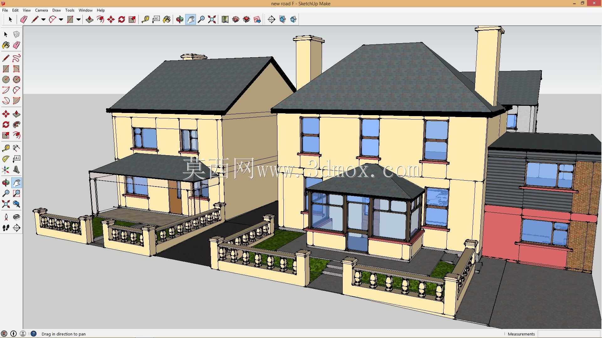Open the Line tool dropdown arrow
Viewport: 602px width, 338px height.
coord(43,19)
